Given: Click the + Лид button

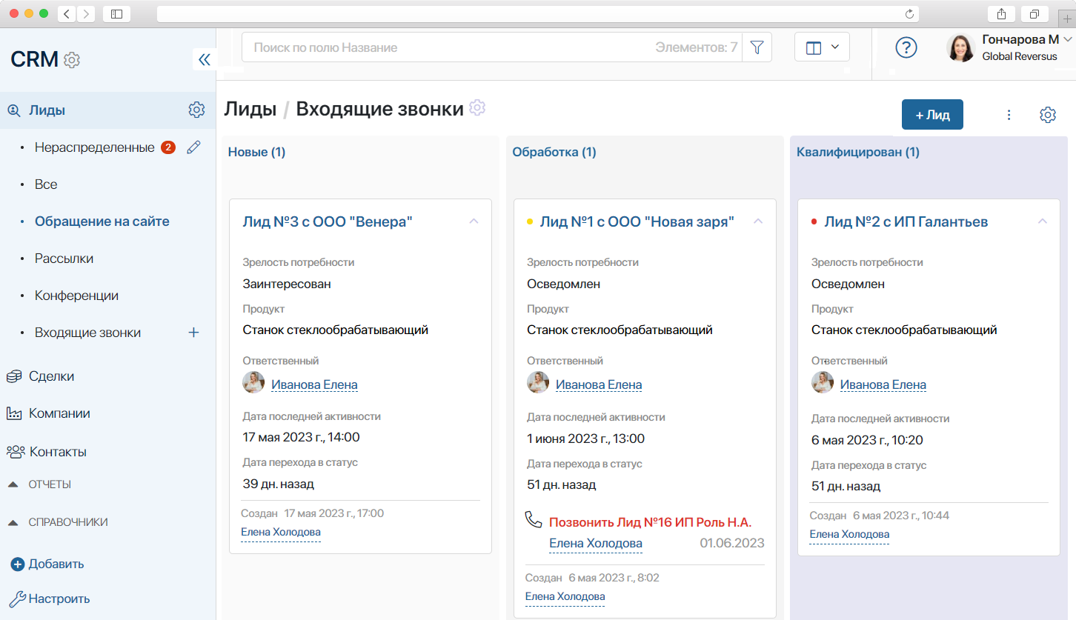Looking at the screenshot, I should [x=932, y=115].
